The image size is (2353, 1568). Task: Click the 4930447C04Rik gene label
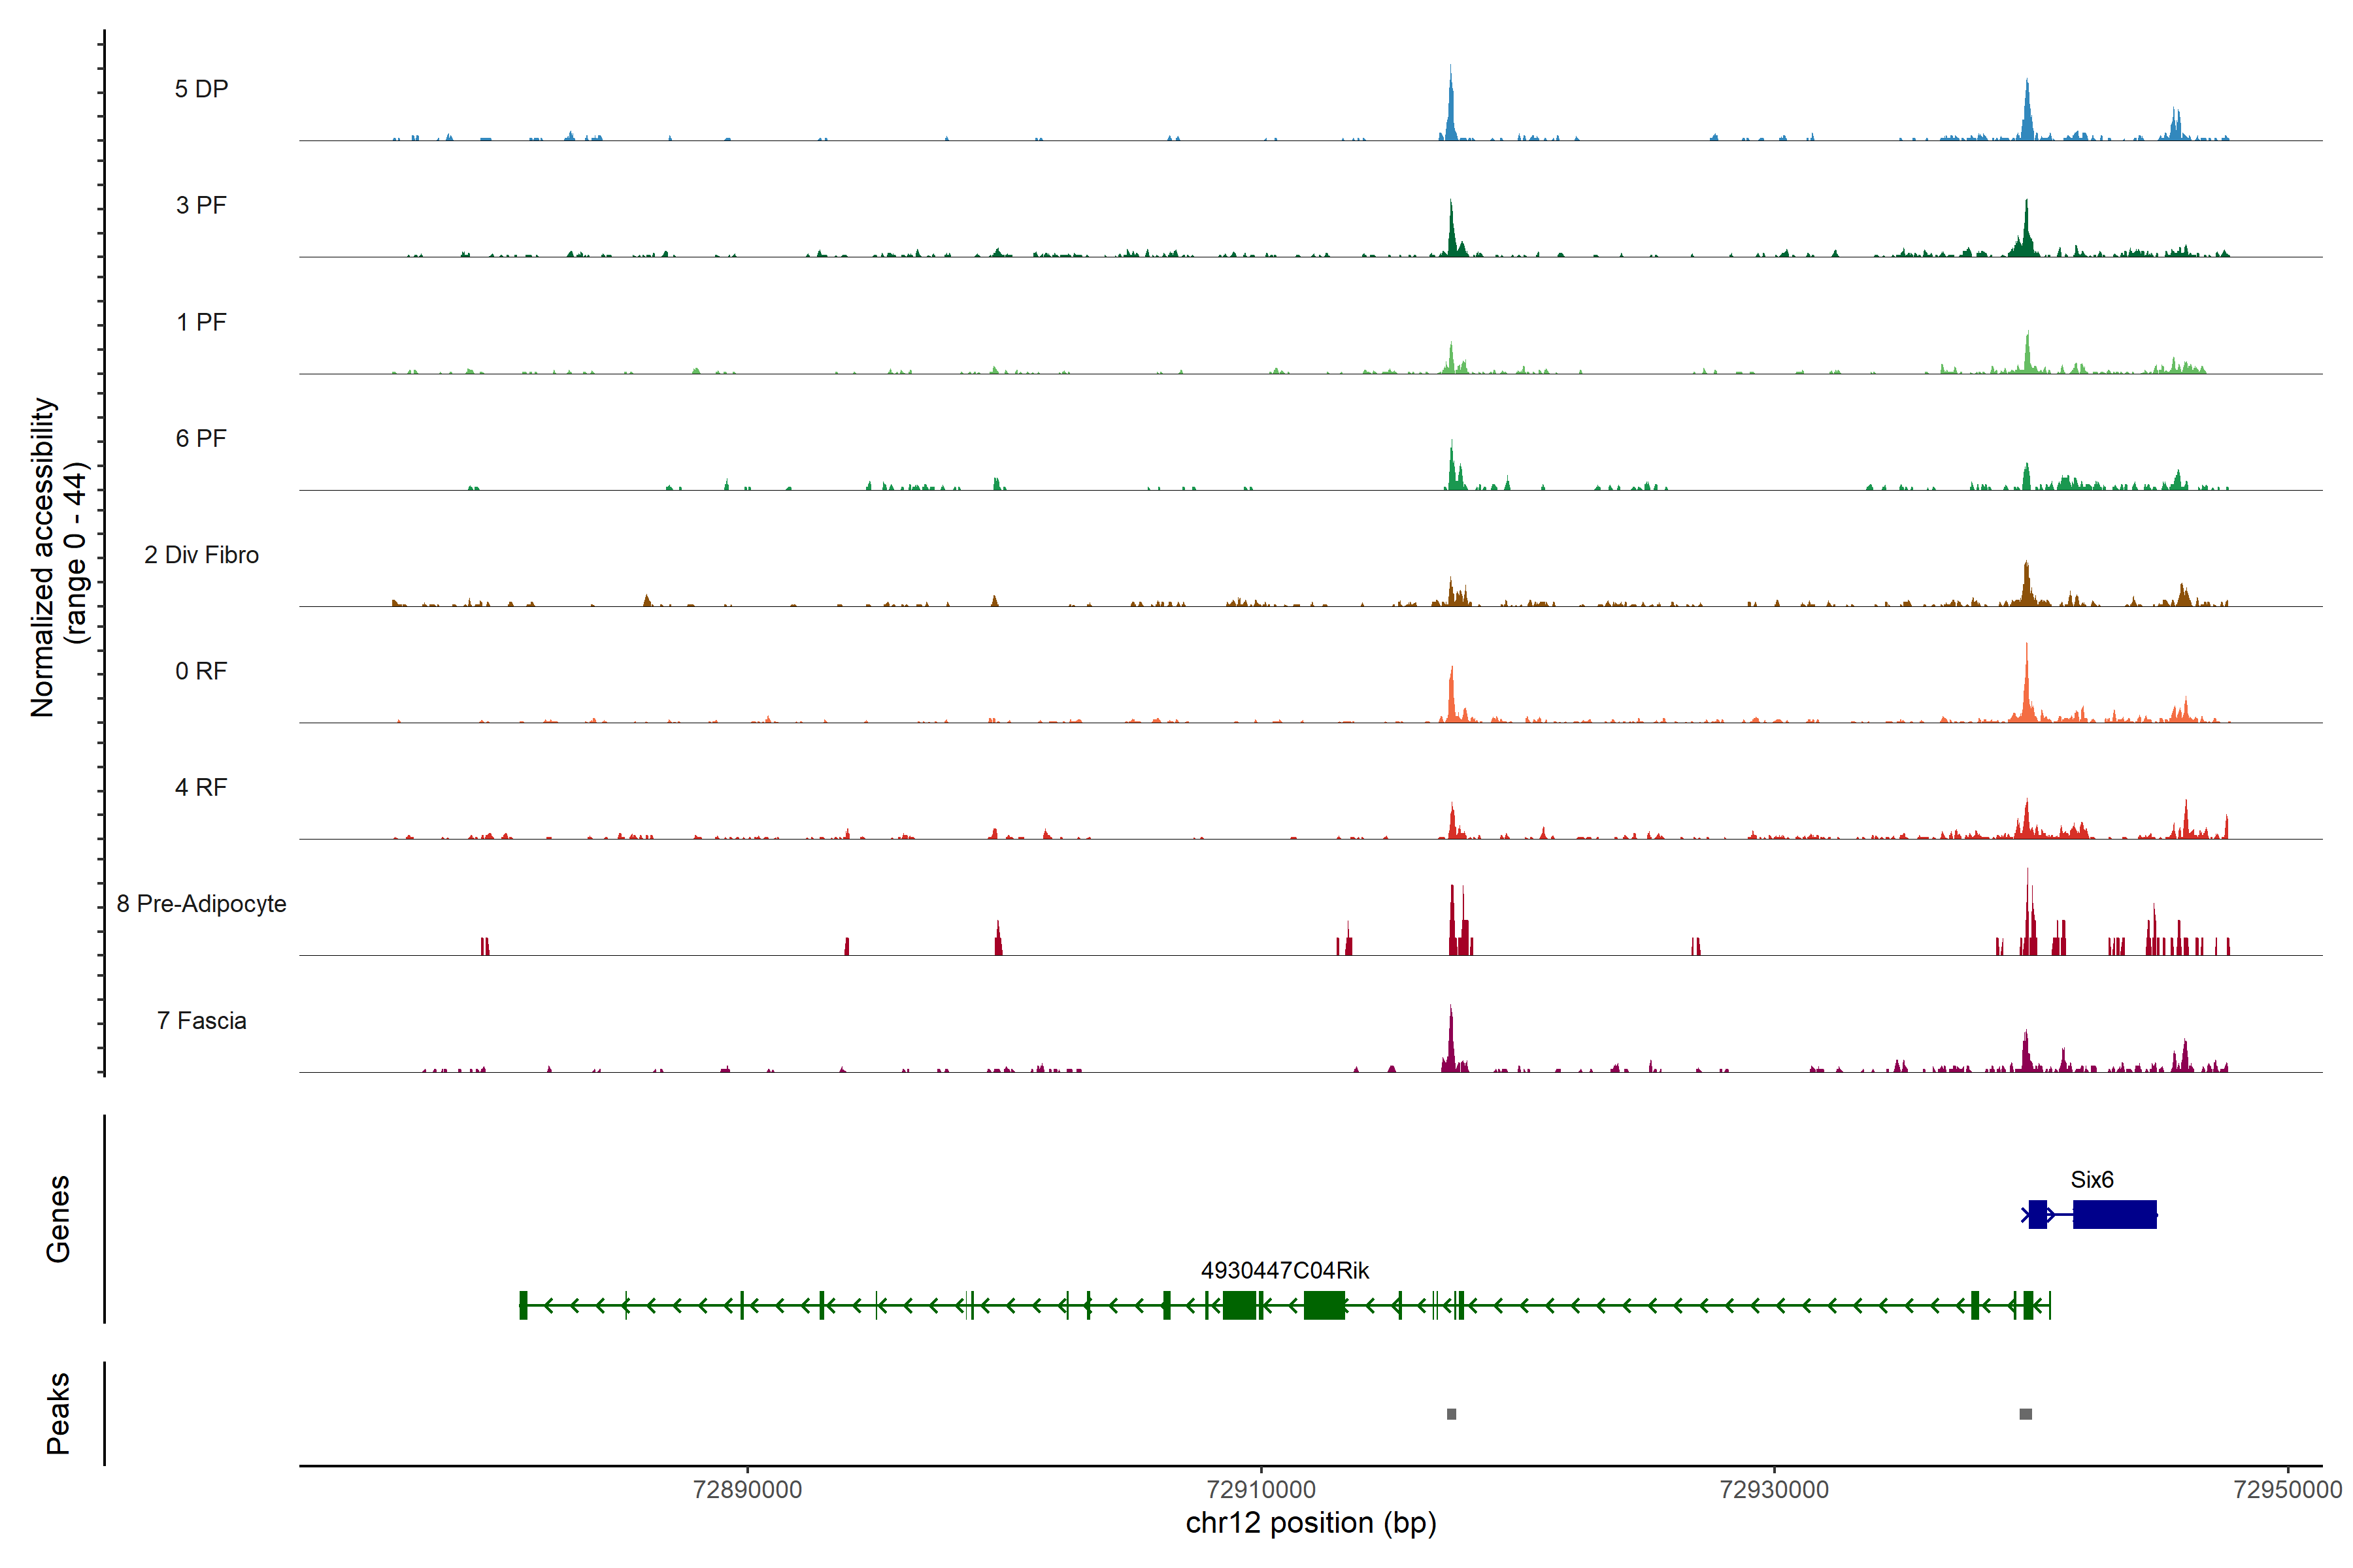pyautogui.click(x=1284, y=1270)
